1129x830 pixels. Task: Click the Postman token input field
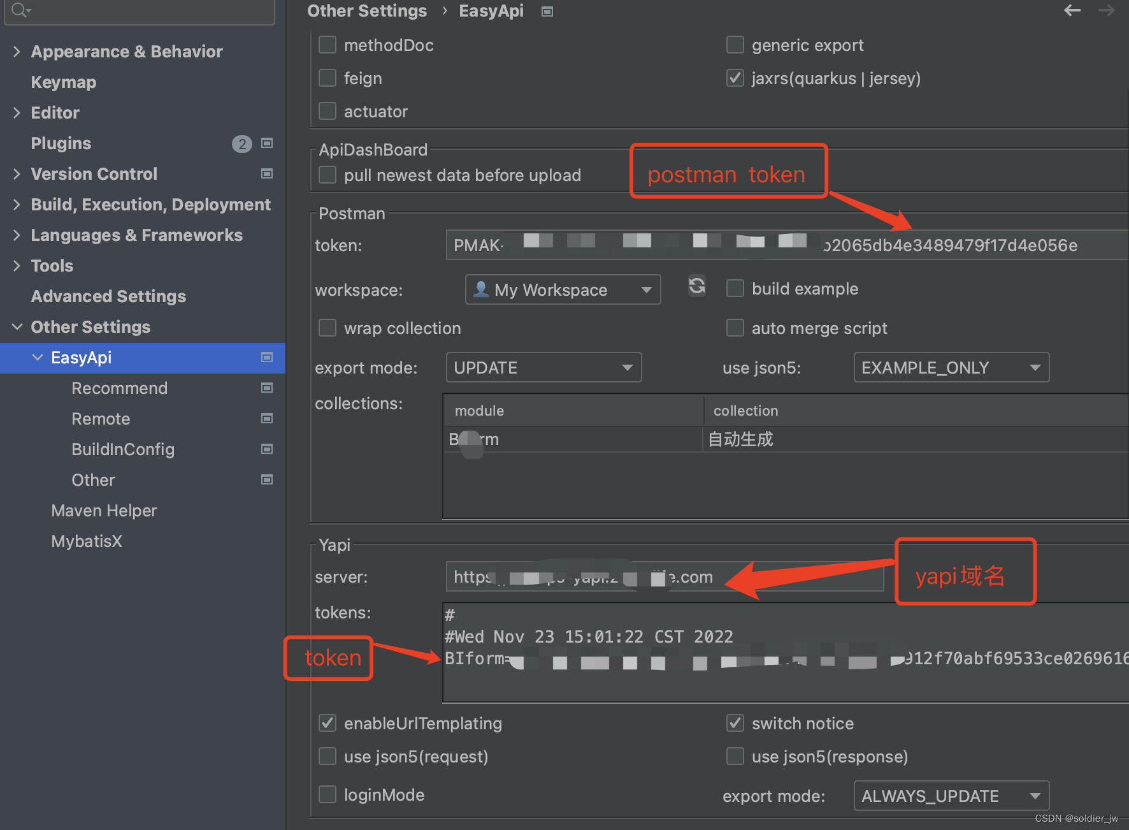(x=787, y=245)
